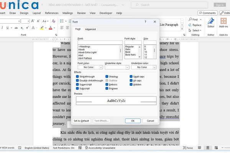Click the Font dialog help question mark
Screen dimensions: 230x153
point(145,22)
